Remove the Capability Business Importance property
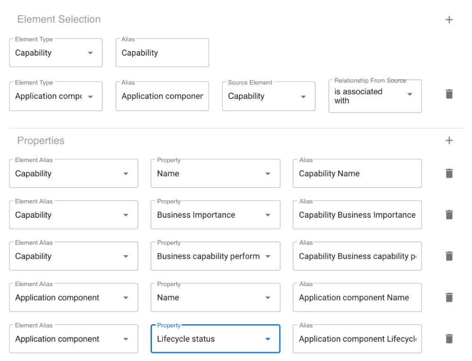The height and width of the screenshot is (361, 472). click(x=449, y=215)
